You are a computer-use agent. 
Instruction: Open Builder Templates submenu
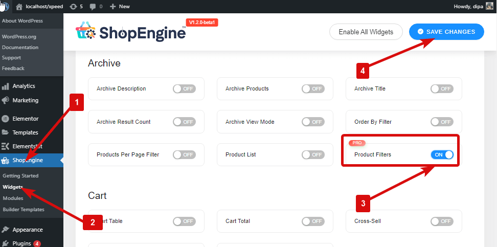(24, 210)
